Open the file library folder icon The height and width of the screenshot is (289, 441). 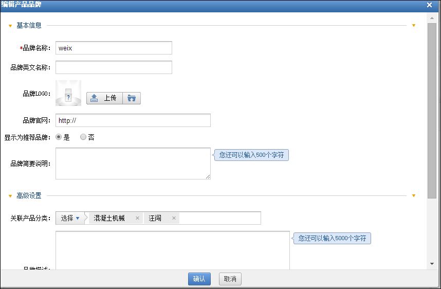coord(132,98)
